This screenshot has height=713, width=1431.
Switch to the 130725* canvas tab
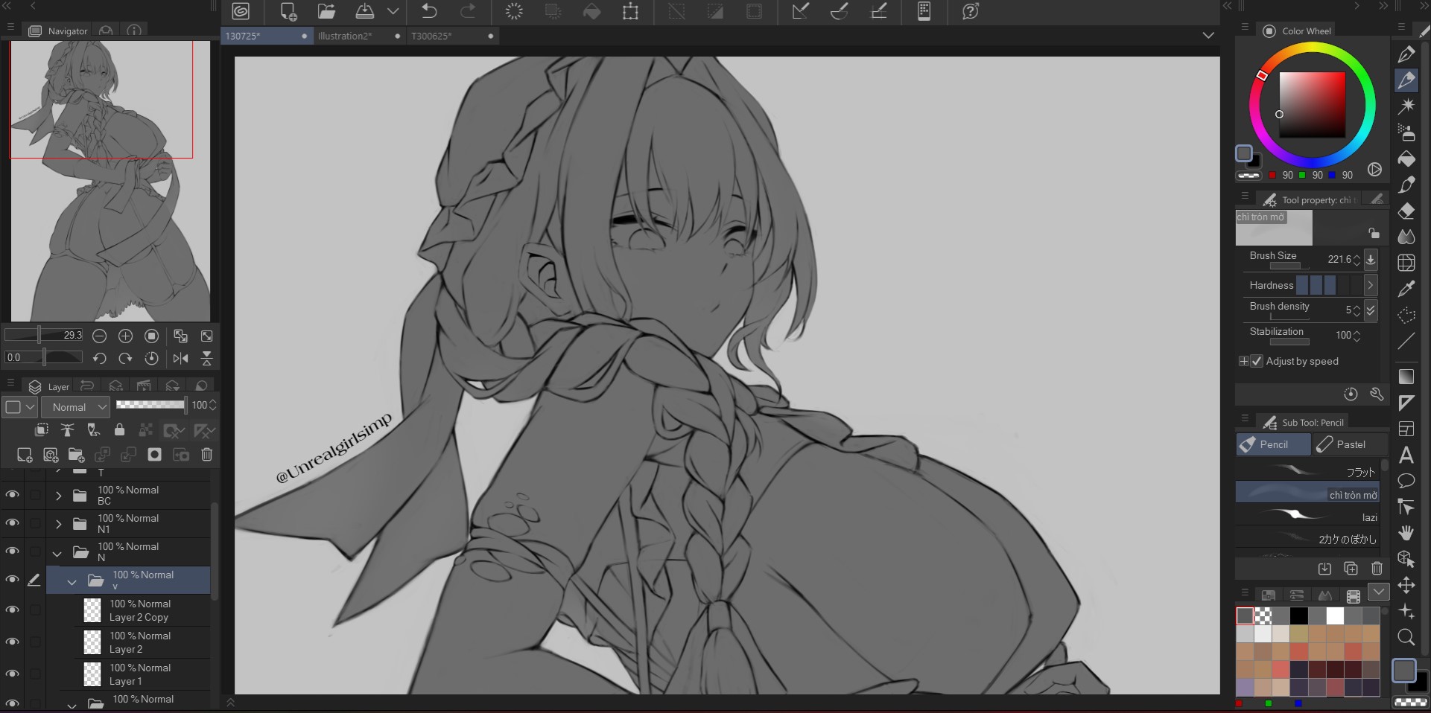point(267,36)
